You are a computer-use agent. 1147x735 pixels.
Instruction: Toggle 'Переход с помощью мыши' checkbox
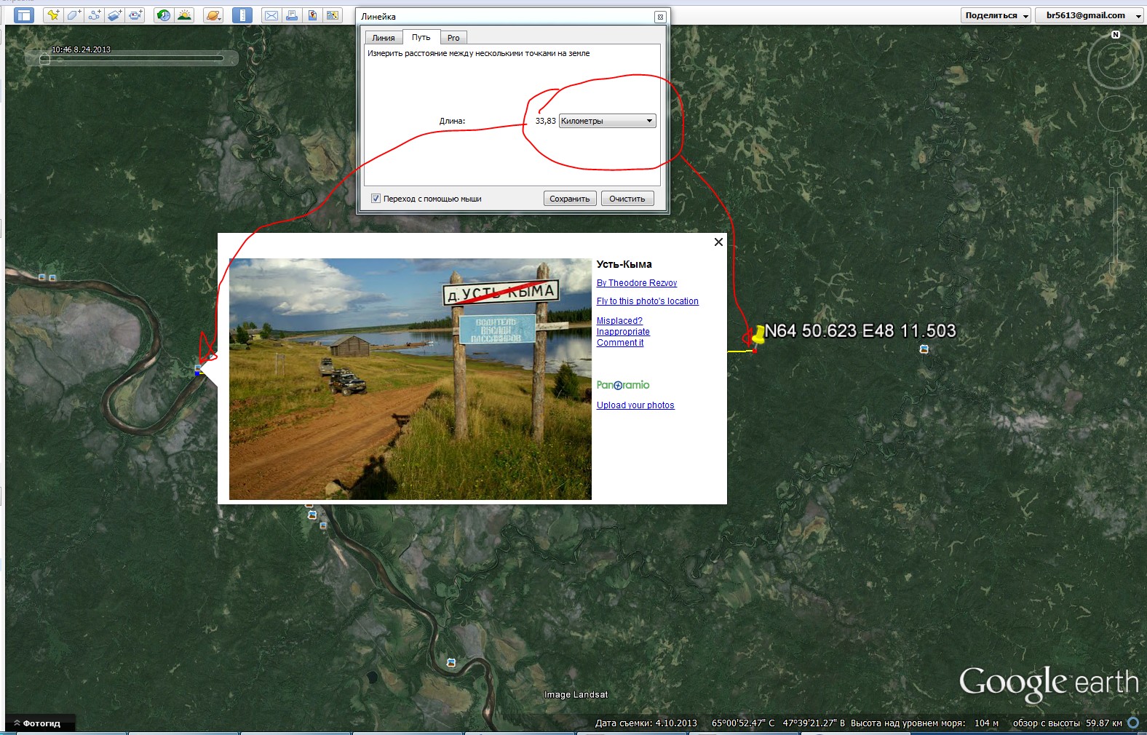pos(376,199)
